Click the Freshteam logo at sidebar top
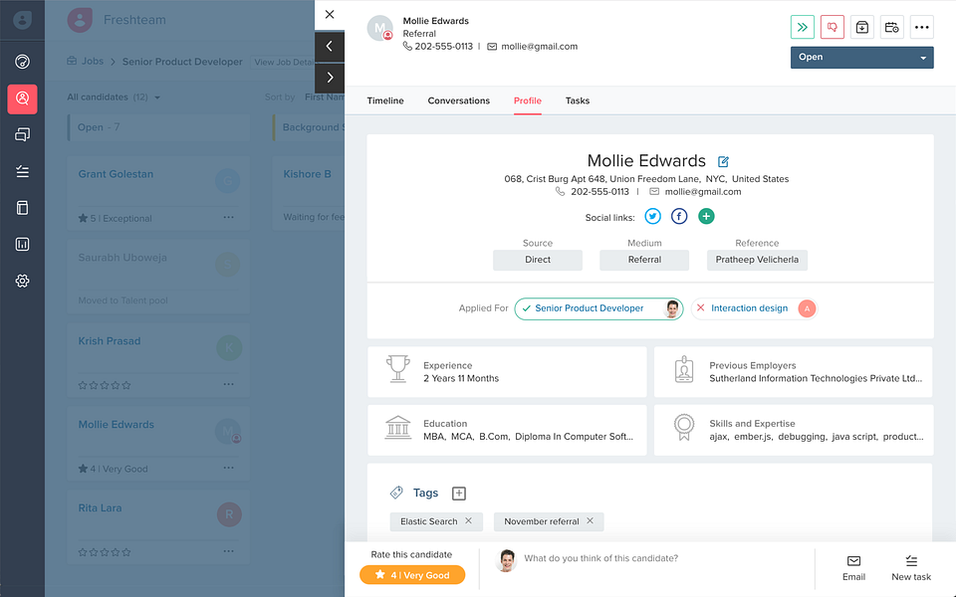Screen dimensions: 956x597 (x=22, y=20)
